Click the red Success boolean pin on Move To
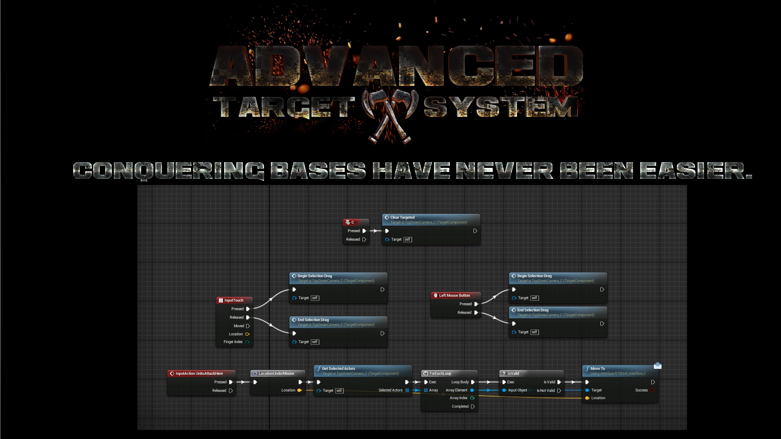This screenshot has height=439, width=781. tap(652, 390)
